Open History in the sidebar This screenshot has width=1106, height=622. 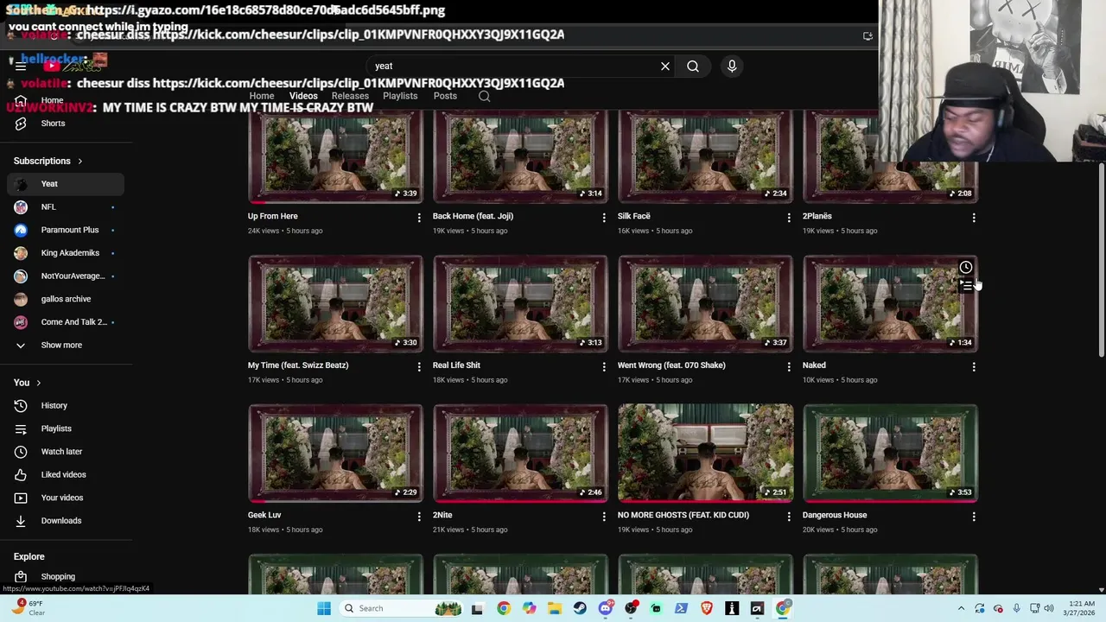click(x=66, y=405)
